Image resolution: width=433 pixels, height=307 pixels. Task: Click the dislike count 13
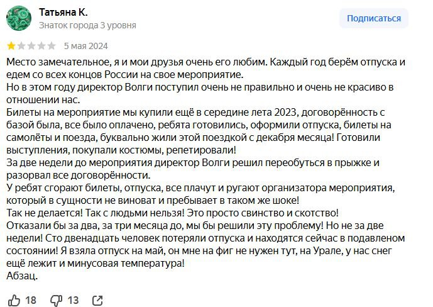73,300
